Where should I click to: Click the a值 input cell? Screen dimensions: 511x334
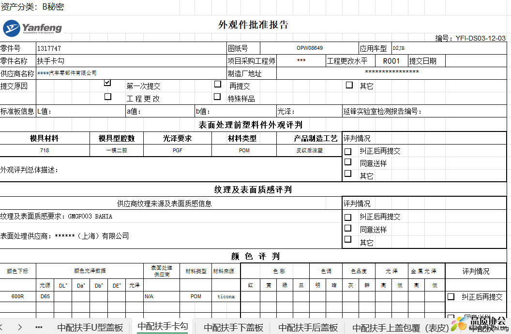pos(160,111)
